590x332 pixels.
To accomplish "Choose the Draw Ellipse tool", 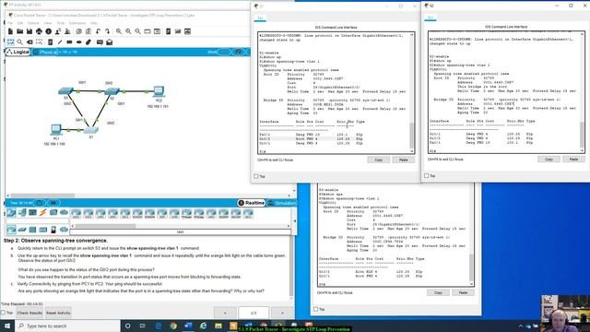I will tap(78, 42).
